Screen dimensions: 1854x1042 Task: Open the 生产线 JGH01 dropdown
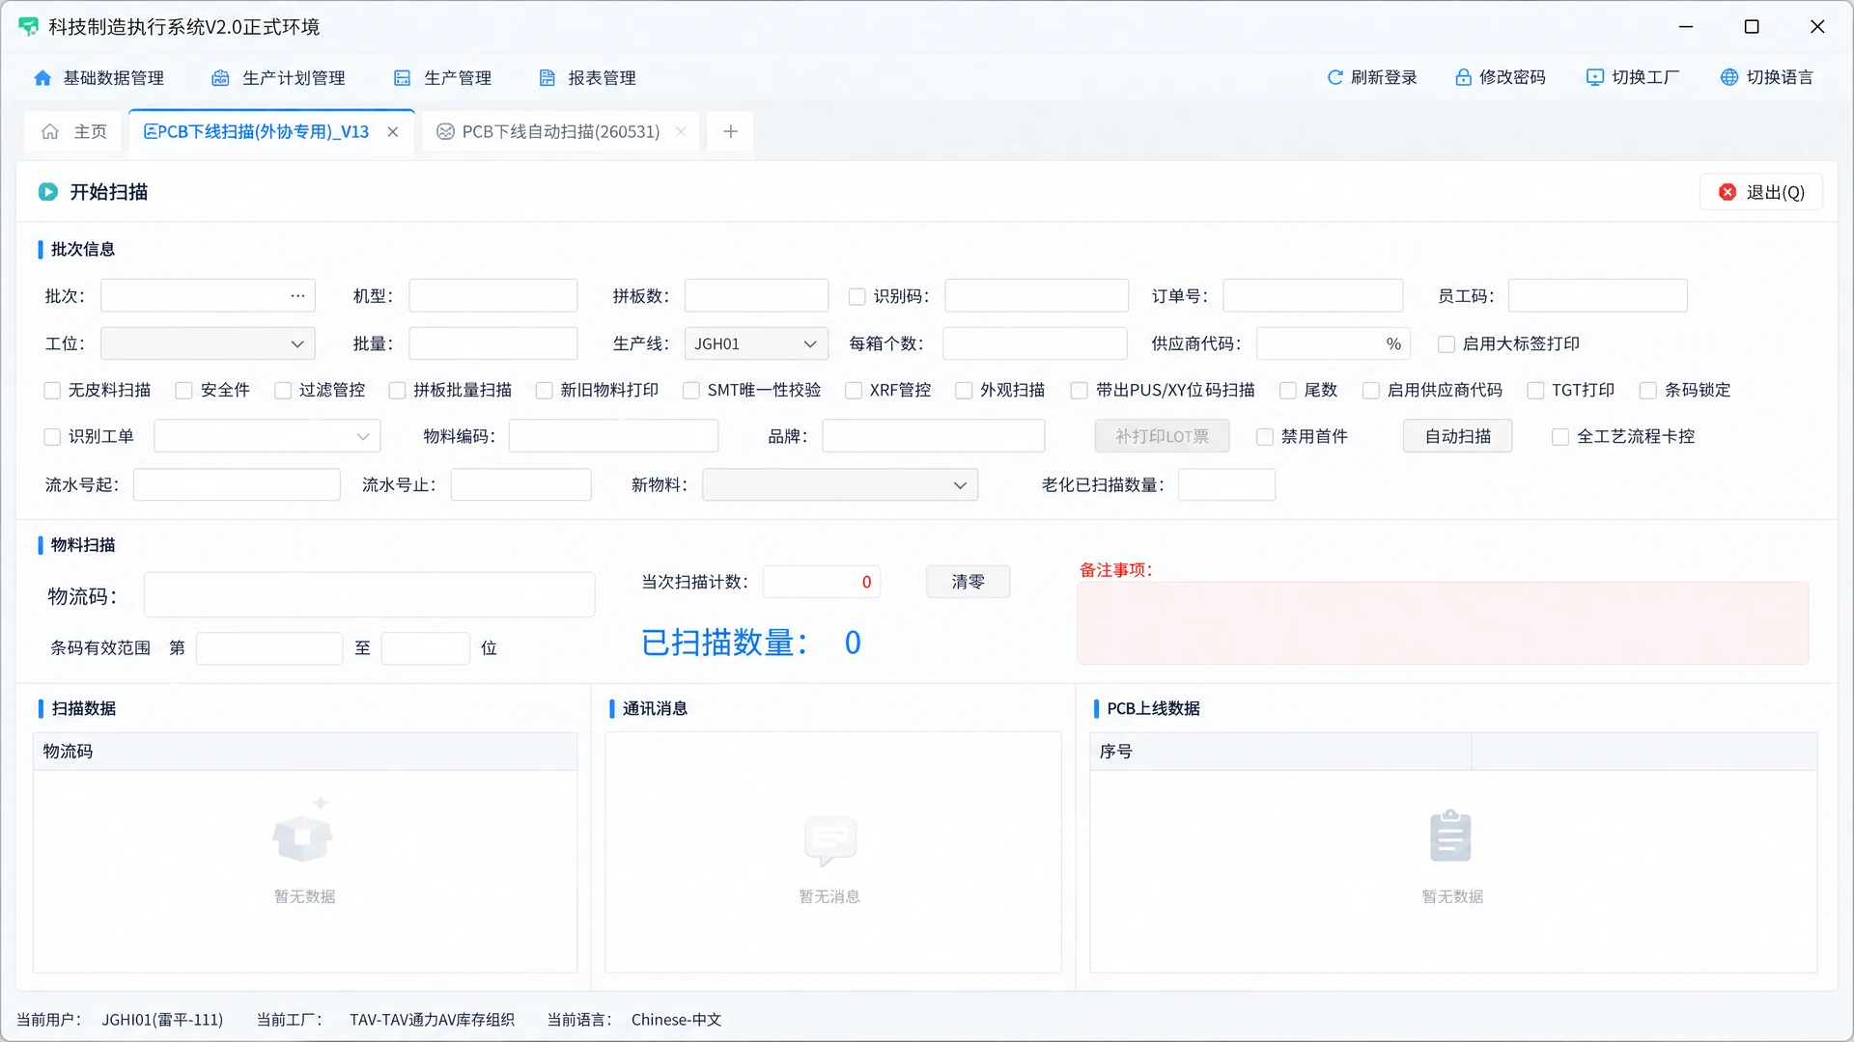756,343
